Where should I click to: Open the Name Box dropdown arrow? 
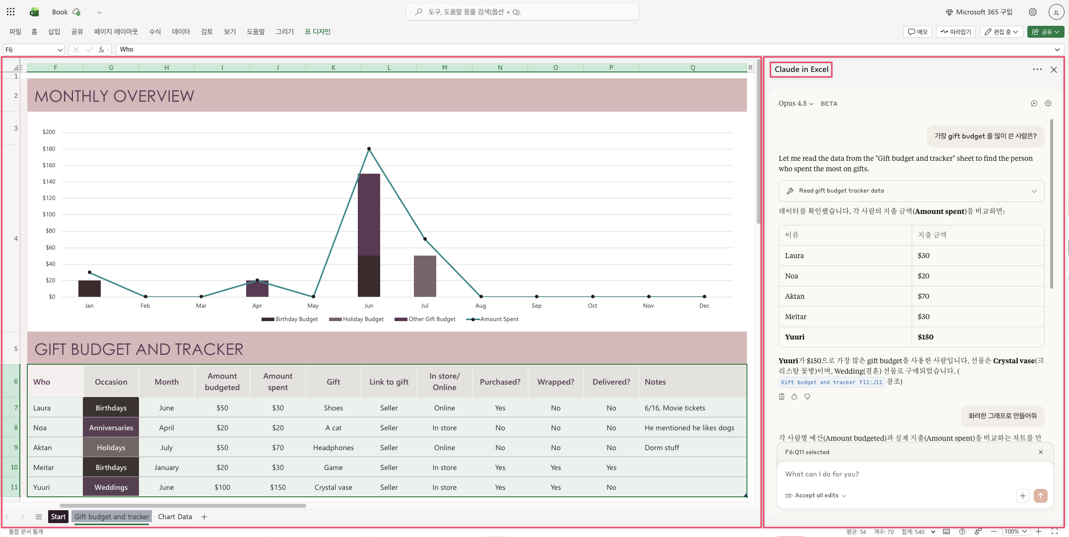click(x=60, y=50)
